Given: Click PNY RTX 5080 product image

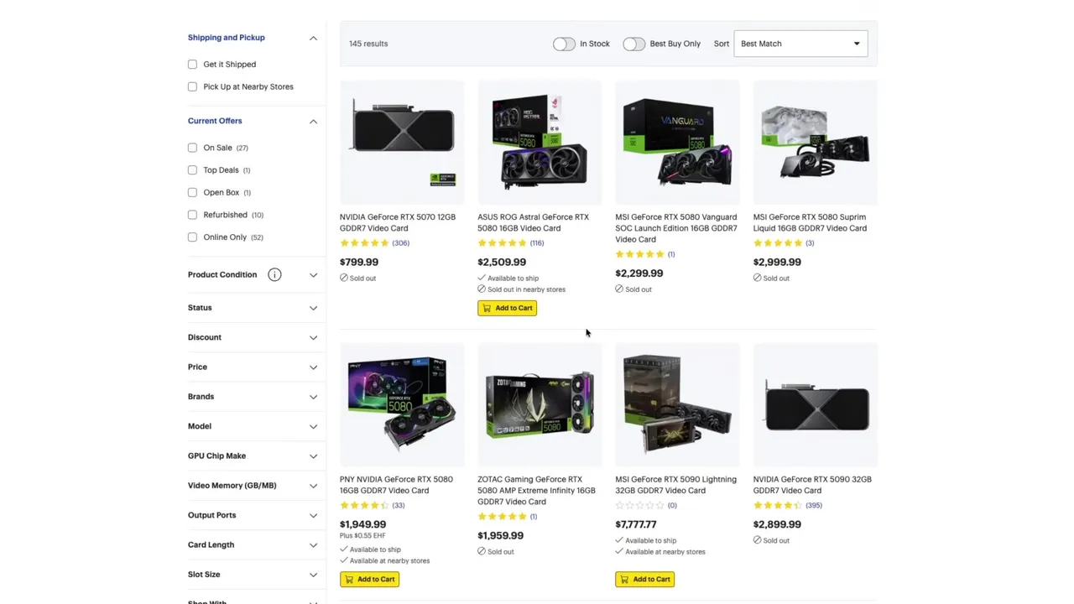Looking at the screenshot, I should pos(402,404).
